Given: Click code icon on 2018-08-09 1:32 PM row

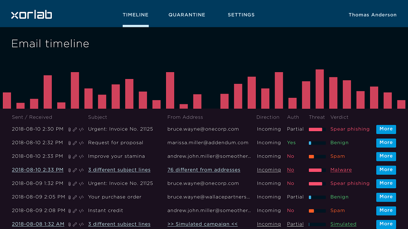Looking at the screenshot, I should 81,184.
